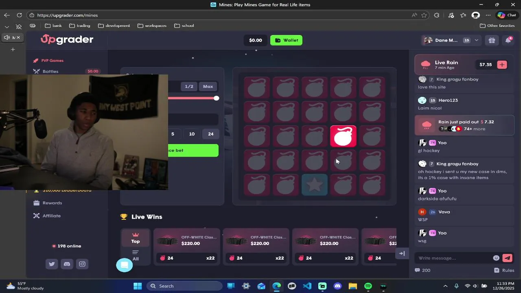Open Copilot Chat in browser

pos(507,15)
